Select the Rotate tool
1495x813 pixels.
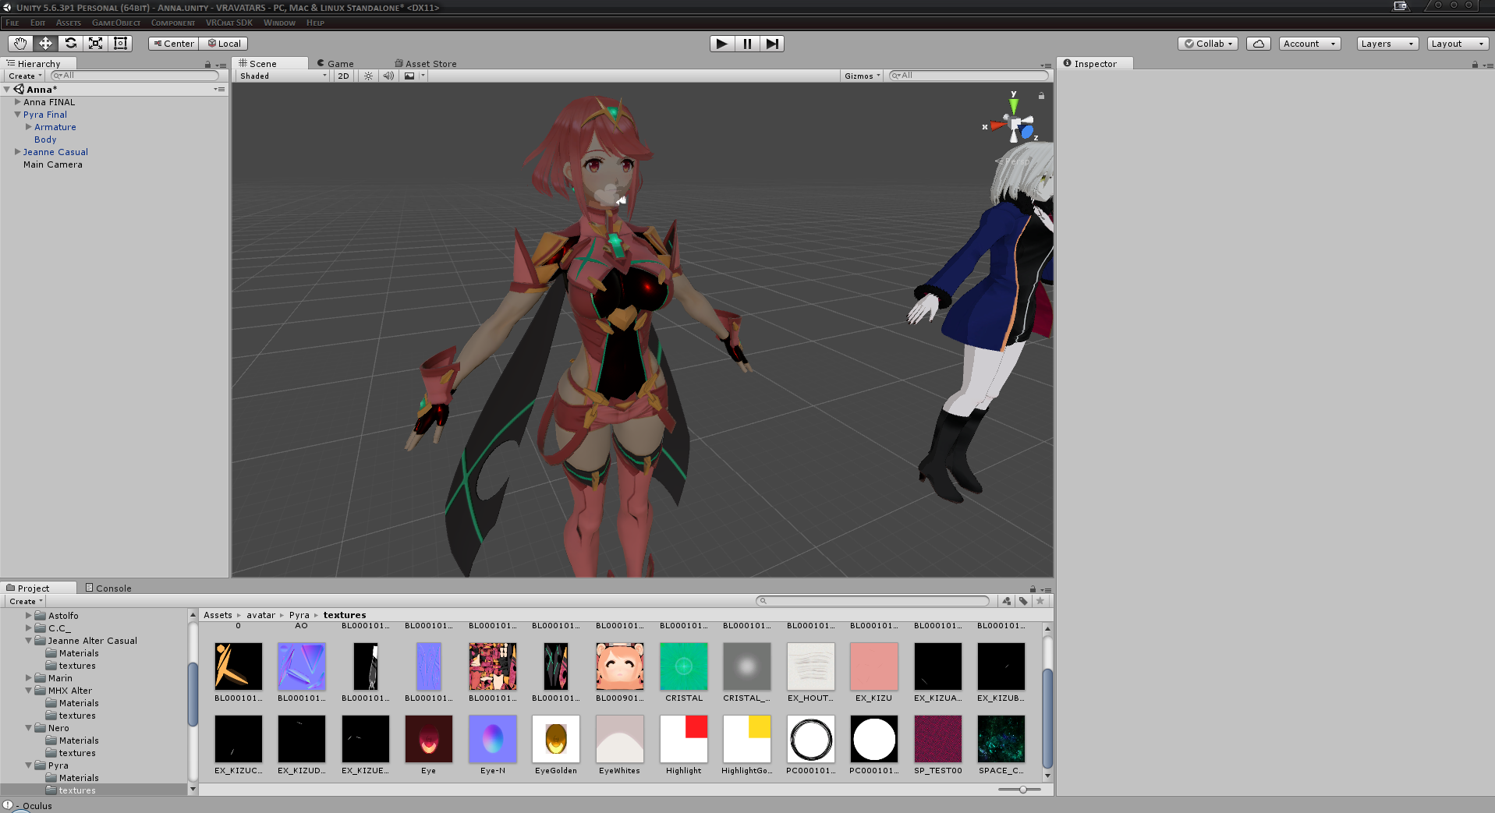(x=70, y=44)
